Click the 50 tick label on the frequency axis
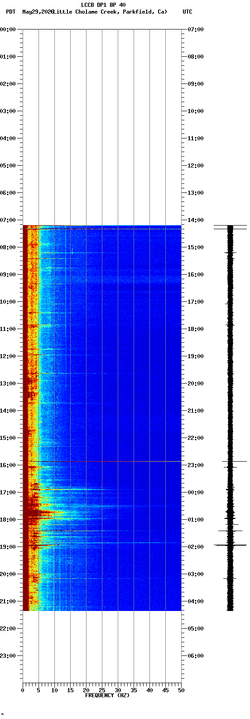Image resolution: width=250 pixels, height=719 pixels. point(181,691)
